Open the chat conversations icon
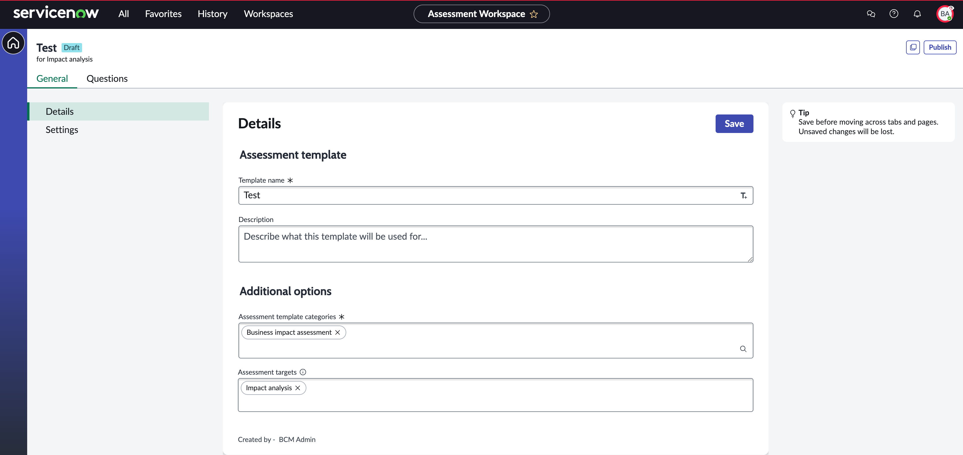The width and height of the screenshot is (963, 455). [x=871, y=14]
